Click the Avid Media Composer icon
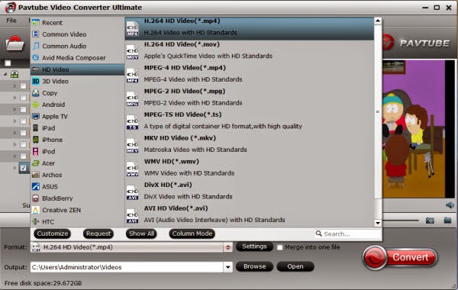 pos(36,57)
